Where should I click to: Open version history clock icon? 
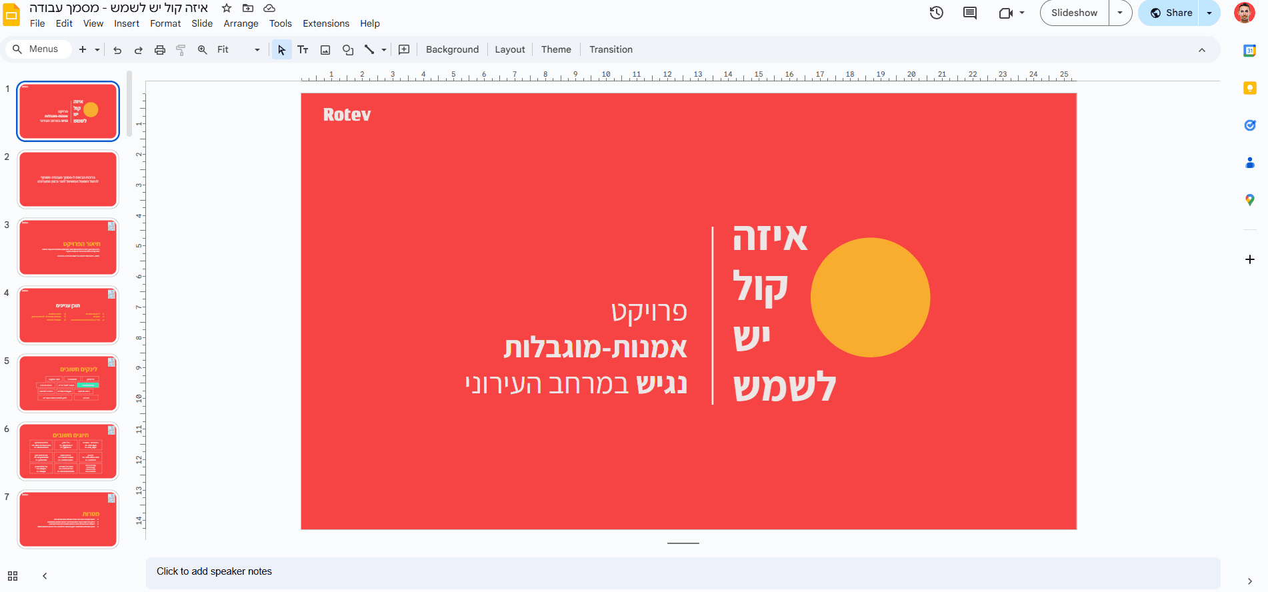point(937,13)
